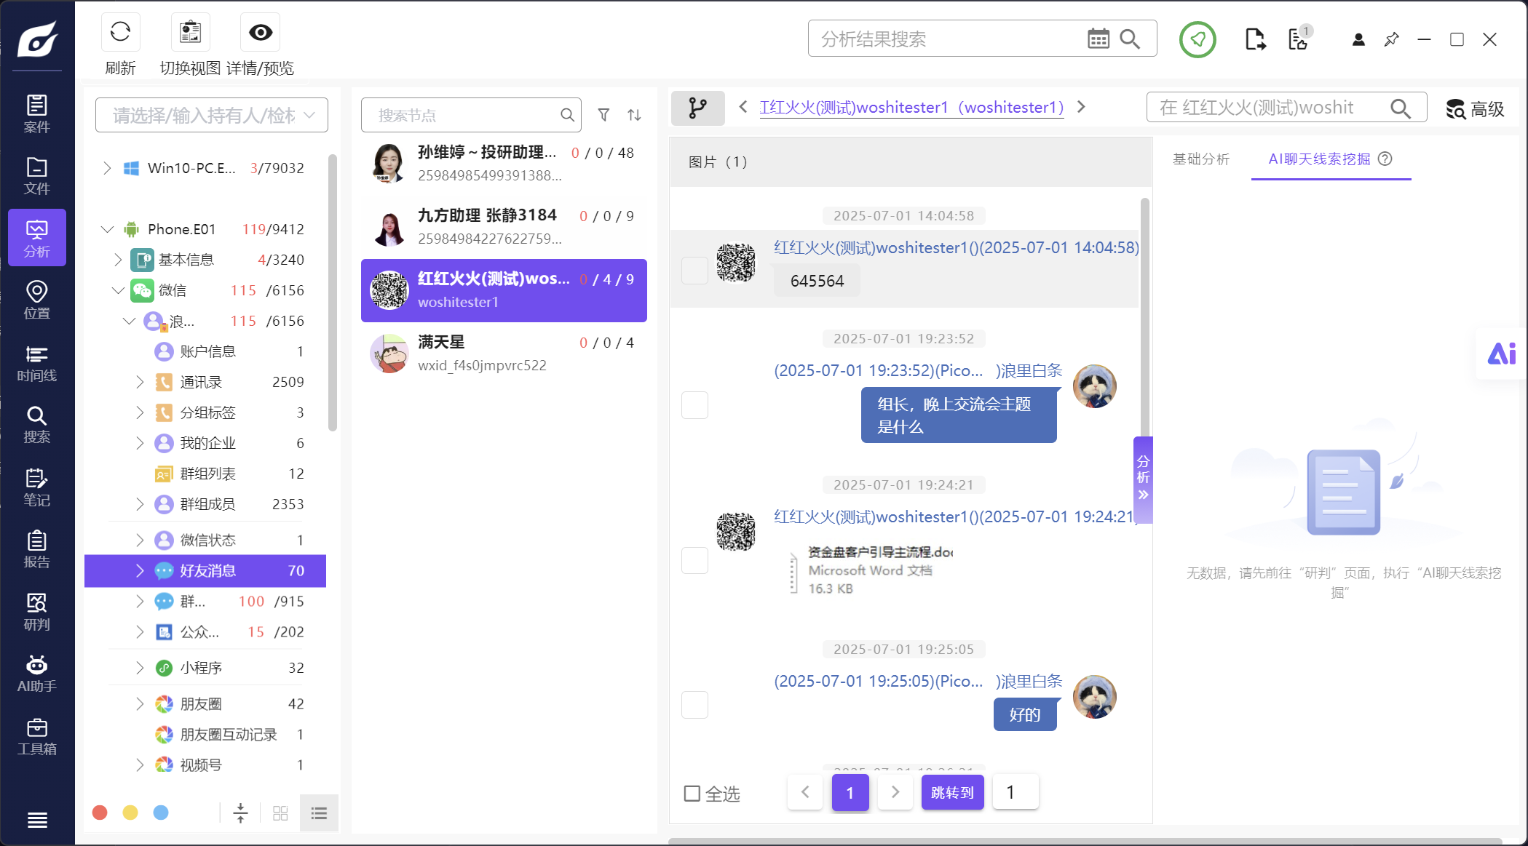Select the yellow tag color dot
This screenshot has width=1528, height=846.
130,813
